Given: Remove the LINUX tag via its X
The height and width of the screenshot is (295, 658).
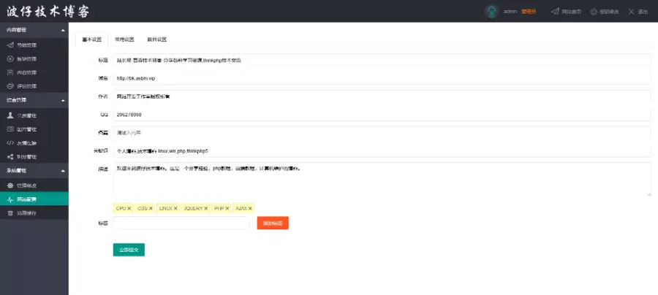Looking at the screenshot, I should tap(175, 208).
